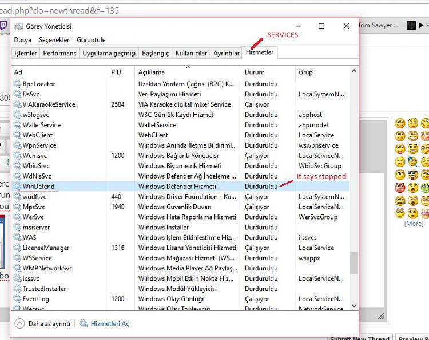
Task: Open the Dosya menu
Action: point(22,40)
